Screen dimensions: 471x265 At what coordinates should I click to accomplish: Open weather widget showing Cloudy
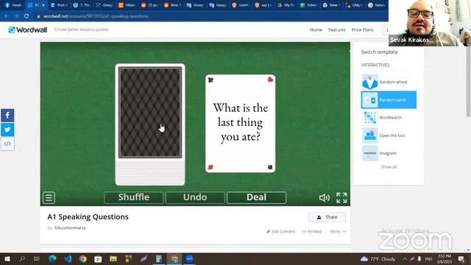[378, 258]
